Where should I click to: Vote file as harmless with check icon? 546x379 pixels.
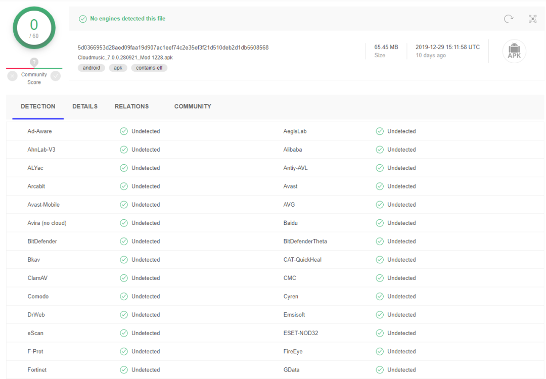tap(56, 76)
